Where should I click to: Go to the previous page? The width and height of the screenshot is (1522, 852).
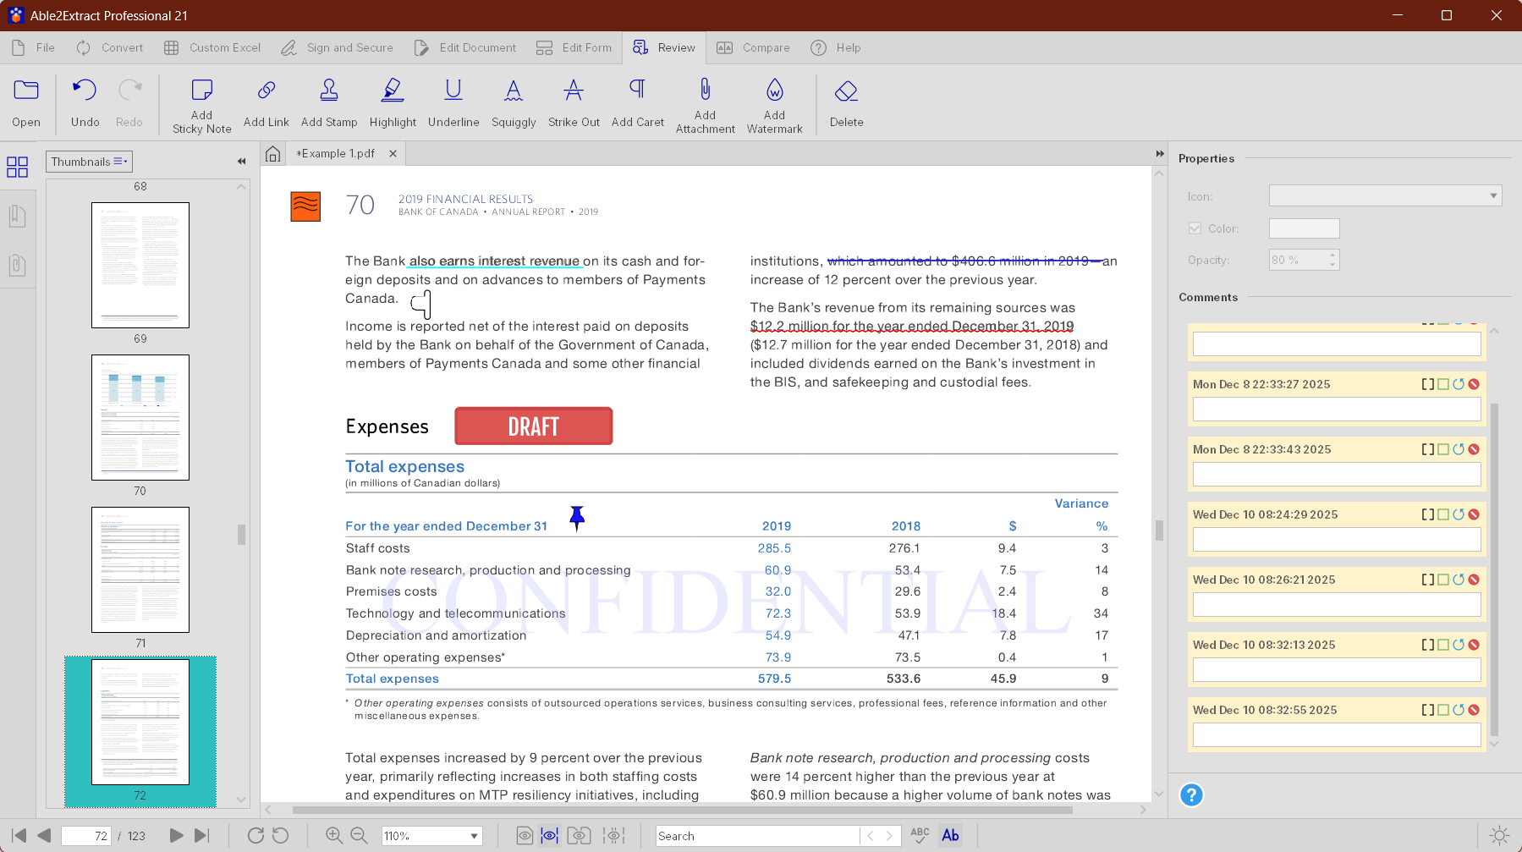[45, 836]
